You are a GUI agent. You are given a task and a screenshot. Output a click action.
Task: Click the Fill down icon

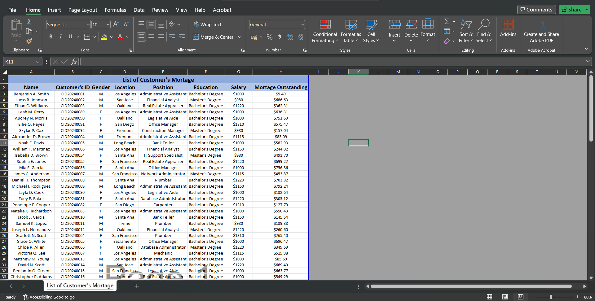pos(447,31)
